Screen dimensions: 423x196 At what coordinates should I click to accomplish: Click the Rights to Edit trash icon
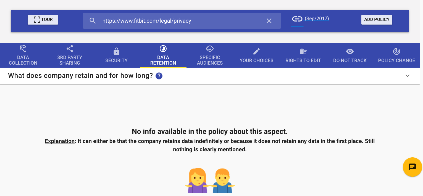pos(303,51)
